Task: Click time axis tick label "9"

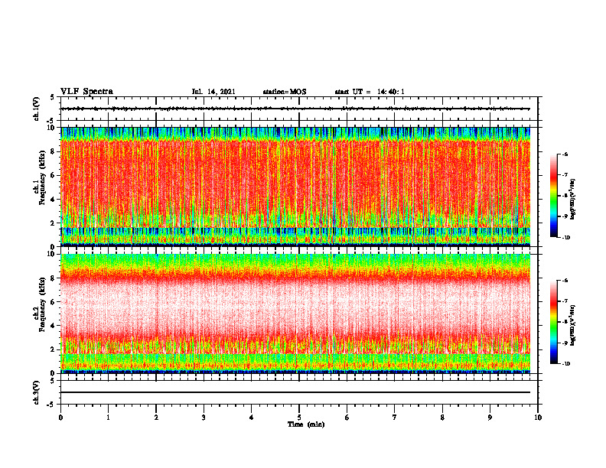Action: click(490, 418)
